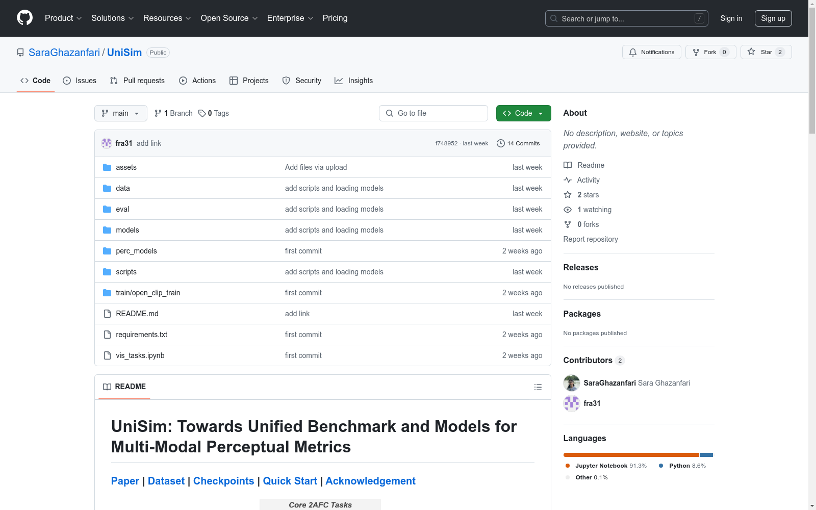Click the branch icon next to 1 Branch
Screen dimensions: 816x510
pyautogui.click(x=158, y=113)
